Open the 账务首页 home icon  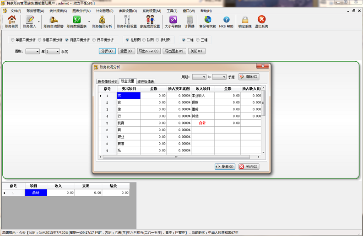tap(11, 22)
